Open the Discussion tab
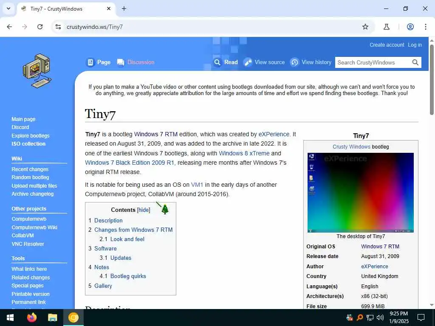This screenshot has height=326, width=435. (136, 62)
